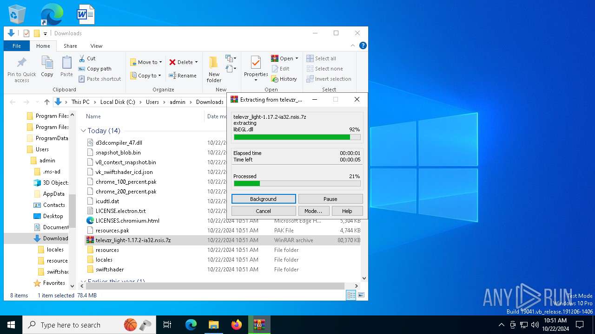Switch to large icons view button
595x334 pixels.
point(361,295)
